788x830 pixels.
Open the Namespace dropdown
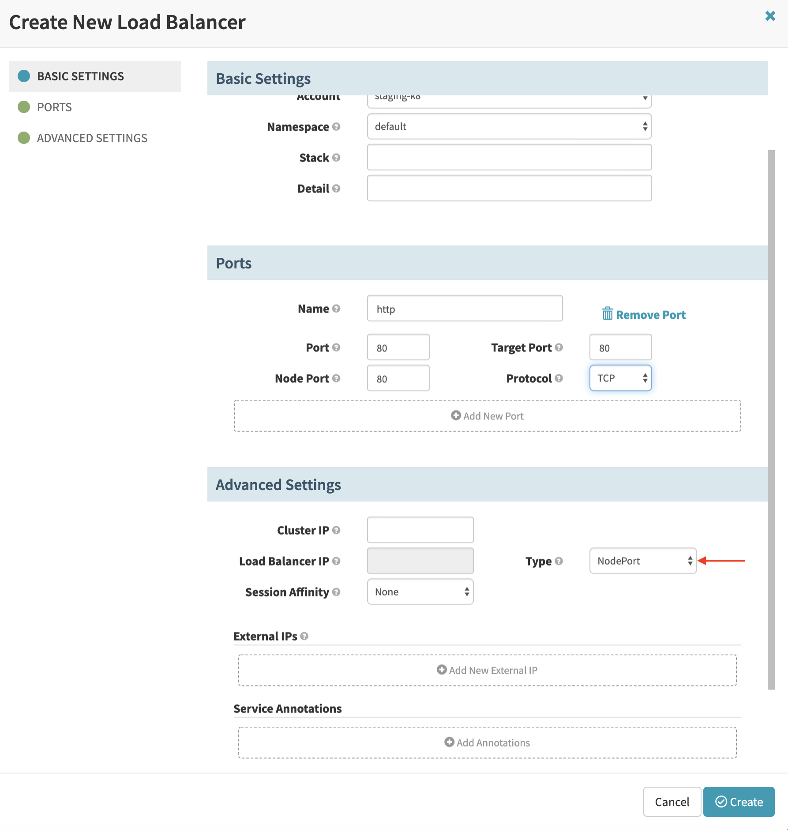pos(509,127)
